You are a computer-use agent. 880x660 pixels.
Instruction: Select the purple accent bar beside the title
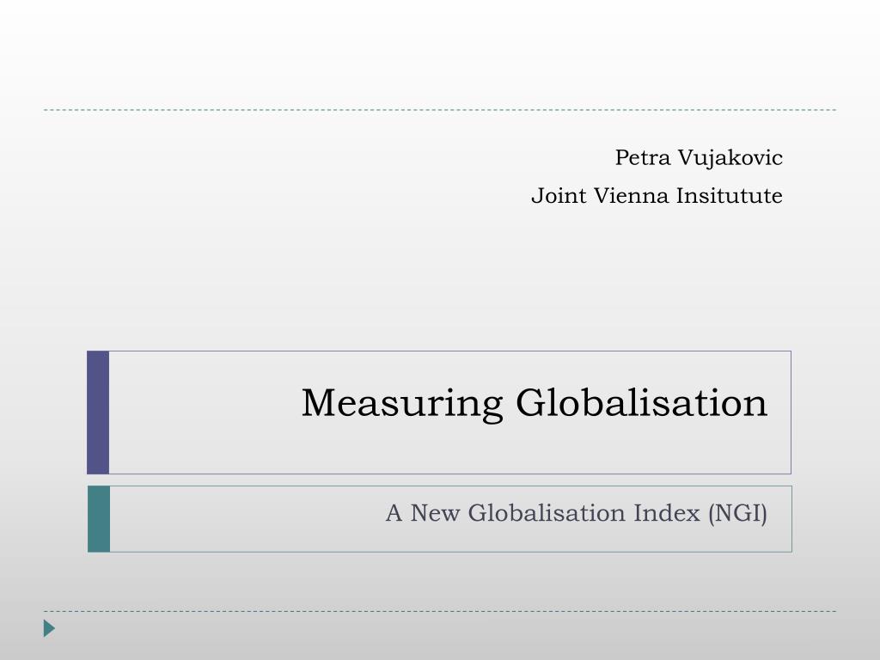pyautogui.click(x=98, y=412)
